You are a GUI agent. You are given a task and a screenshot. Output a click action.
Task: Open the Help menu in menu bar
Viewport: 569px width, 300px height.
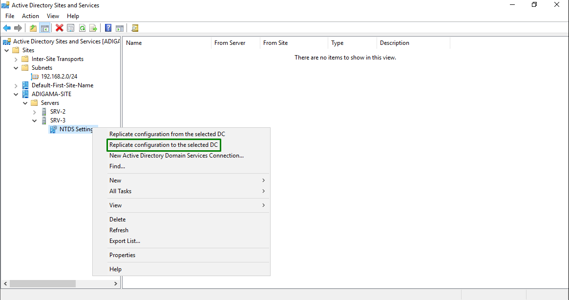pyautogui.click(x=73, y=16)
